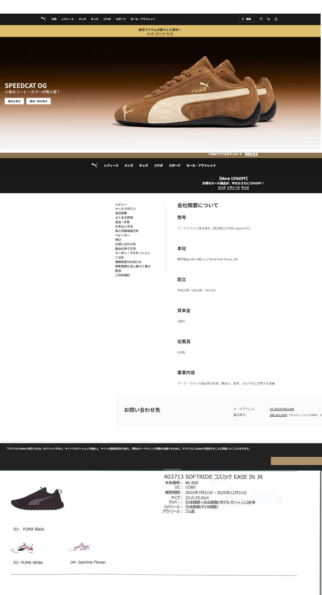322x595 pixels.
Task: Open the wishlist heart icon
Action: coord(261,19)
